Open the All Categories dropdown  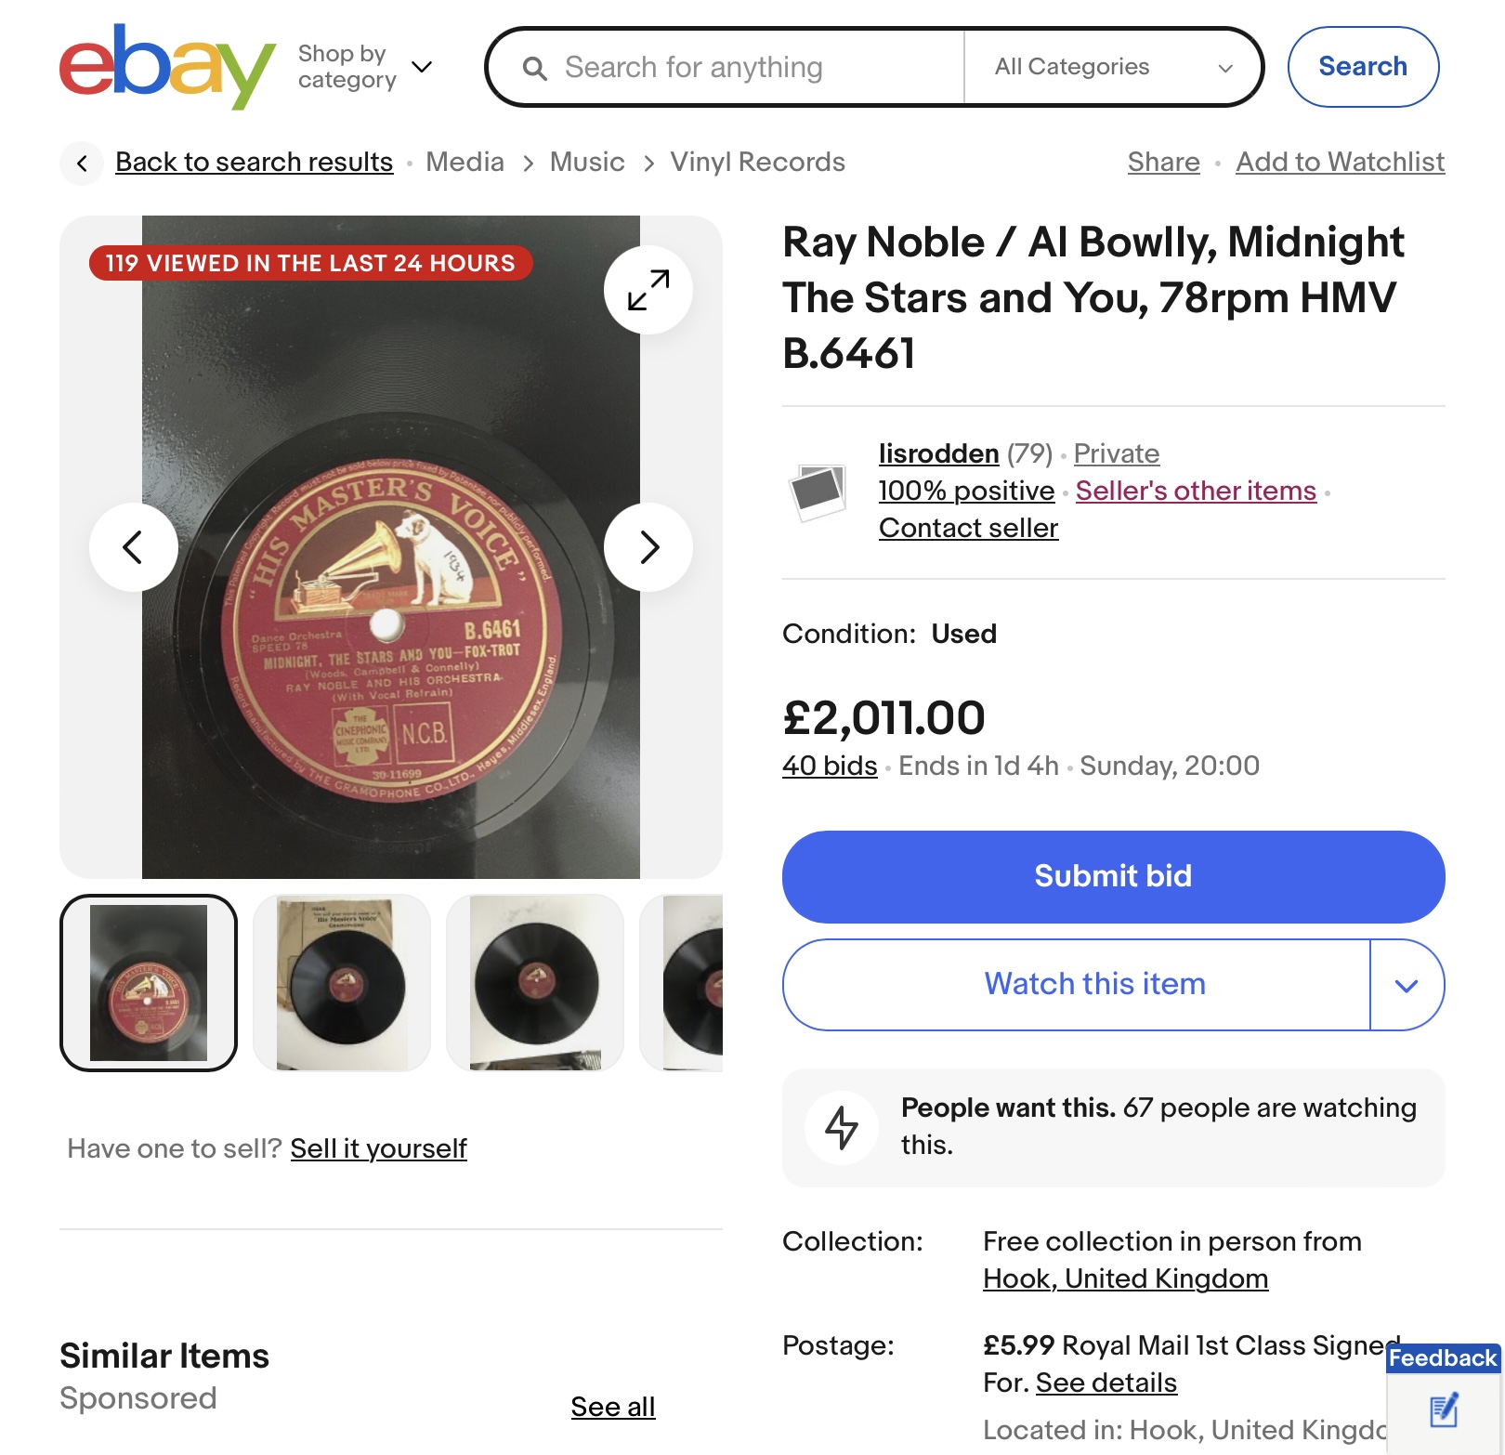pos(1113,67)
